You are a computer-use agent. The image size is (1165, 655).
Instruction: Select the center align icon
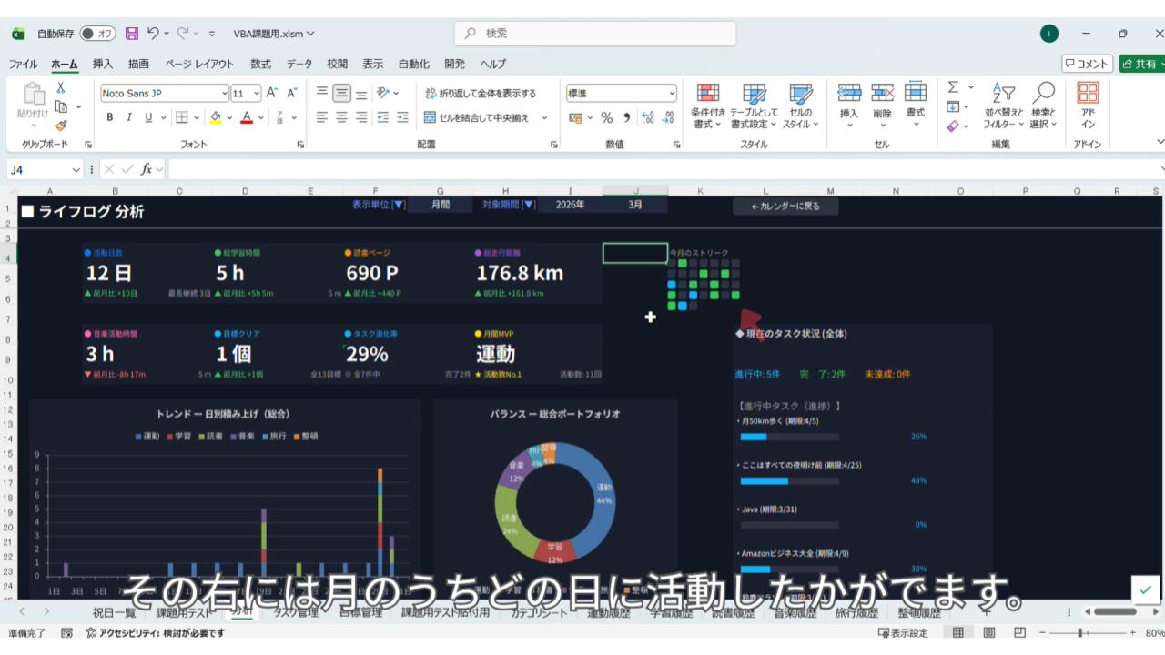[341, 117]
